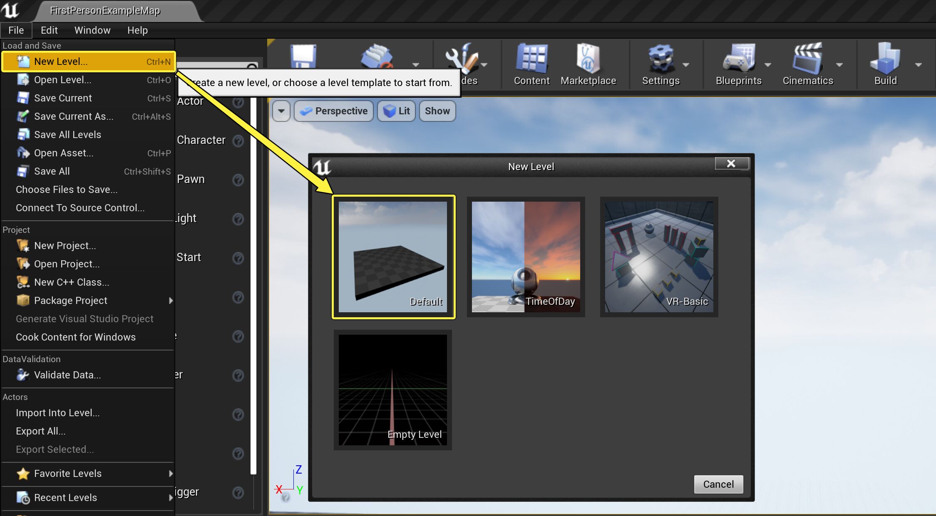
Task: Click the Lit view mode button
Action: (396, 111)
